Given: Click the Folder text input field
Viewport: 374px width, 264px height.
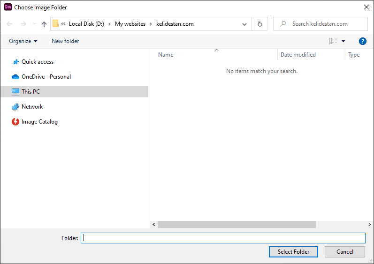Looking at the screenshot, I should (223, 238).
